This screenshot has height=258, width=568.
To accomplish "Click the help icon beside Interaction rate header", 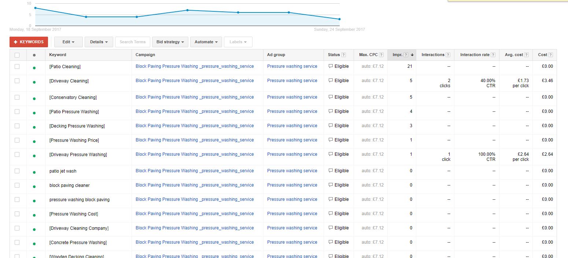I will pyautogui.click(x=494, y=55).
